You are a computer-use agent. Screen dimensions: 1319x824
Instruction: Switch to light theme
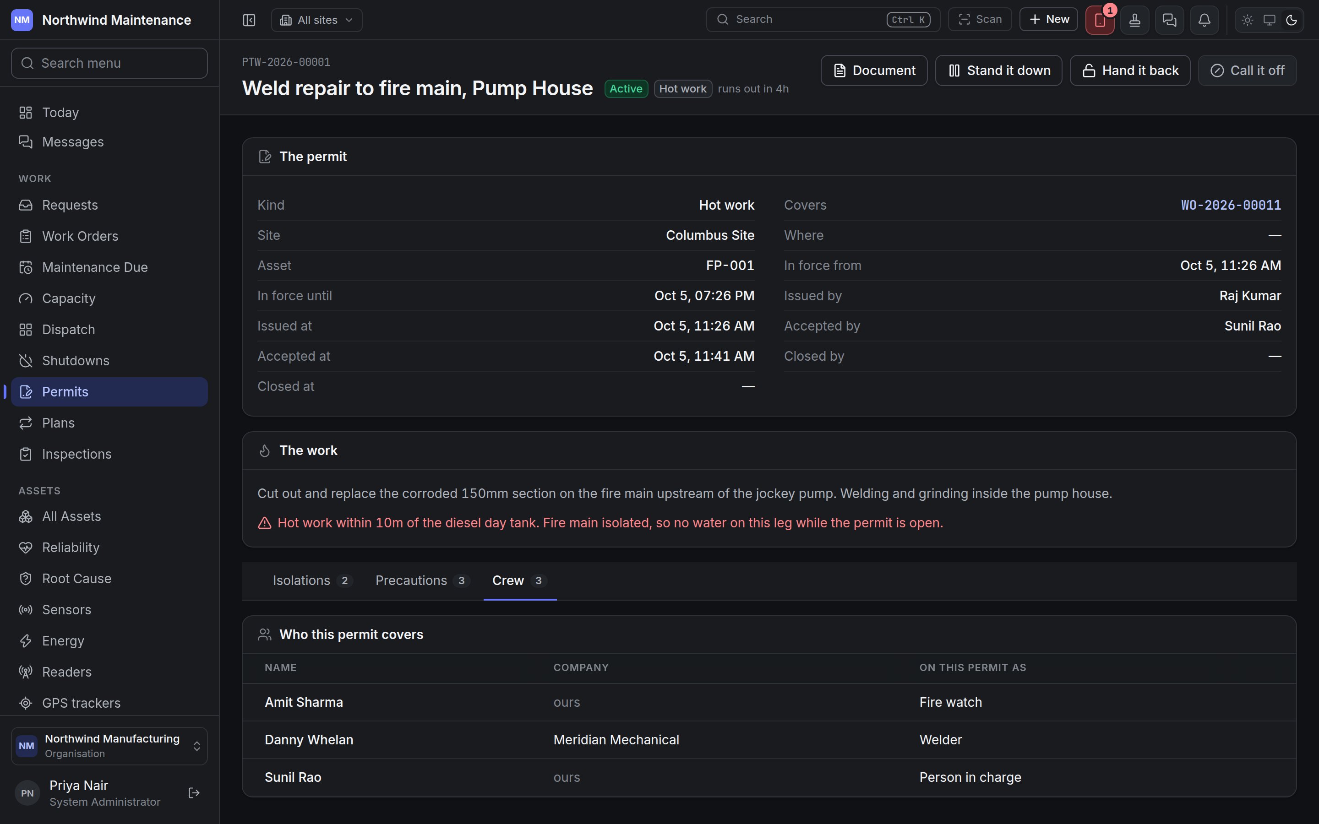[x=1248, y=20]
